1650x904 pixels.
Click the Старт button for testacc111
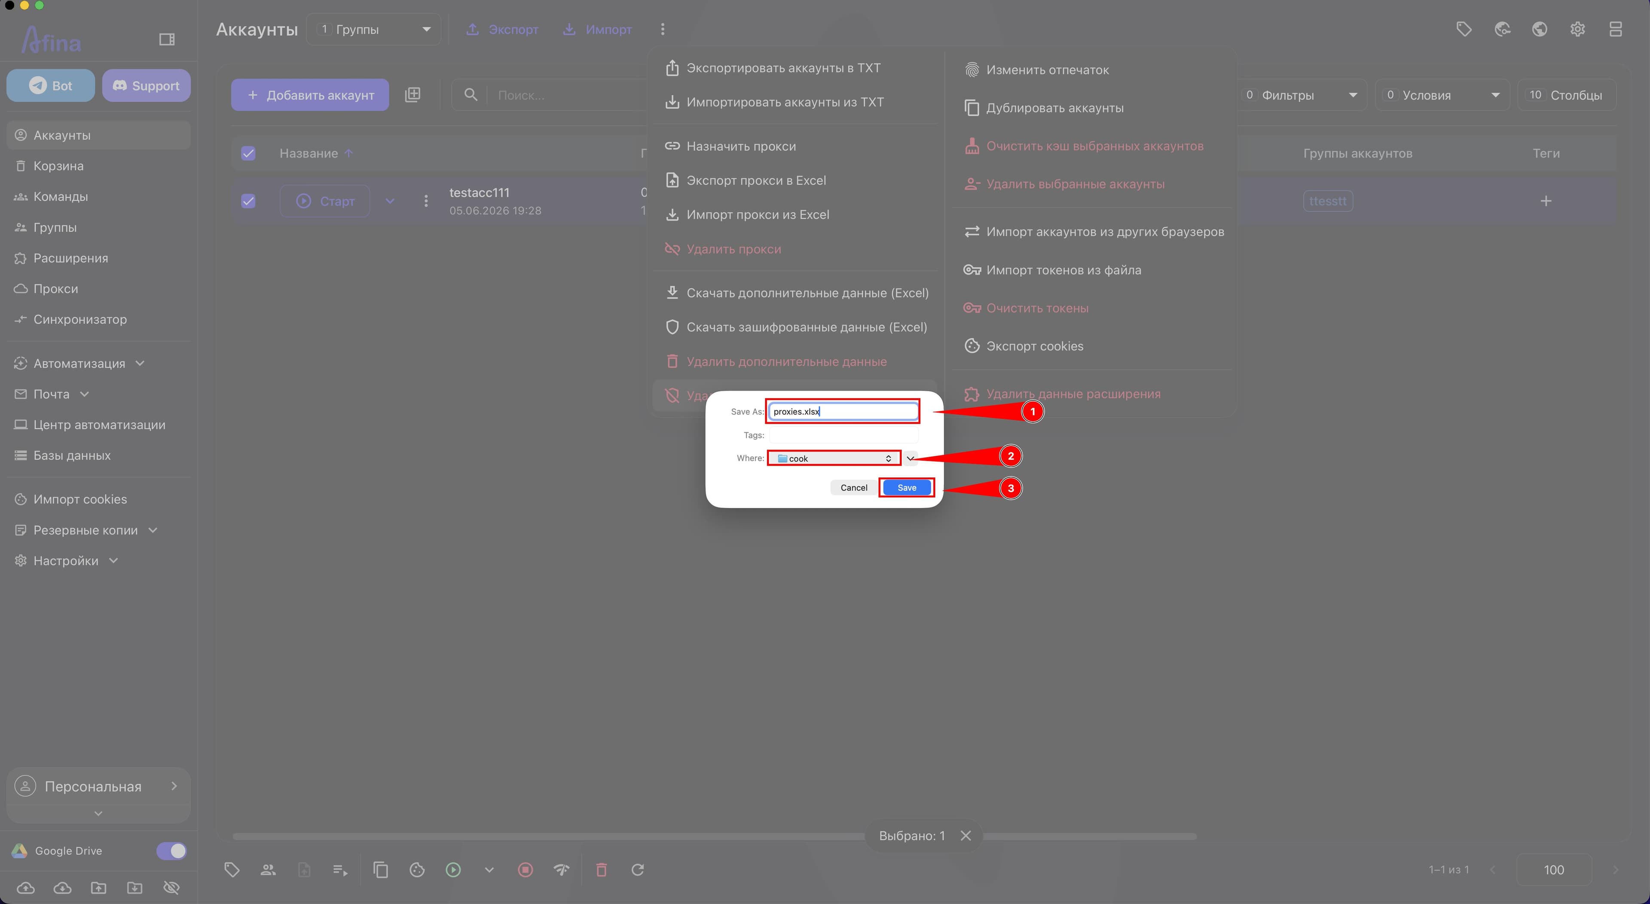tap(325, 201)
